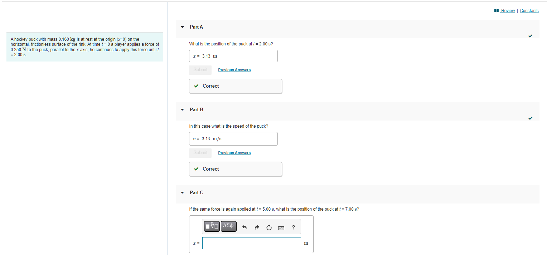Click green check in Part A Correct box
Viewport: 547px width, 255px height.
coord(196,86)
